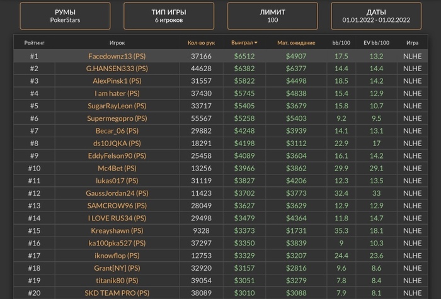Click the Игрок column header
The image size is (441, 299).
click(x=117, y=43)
